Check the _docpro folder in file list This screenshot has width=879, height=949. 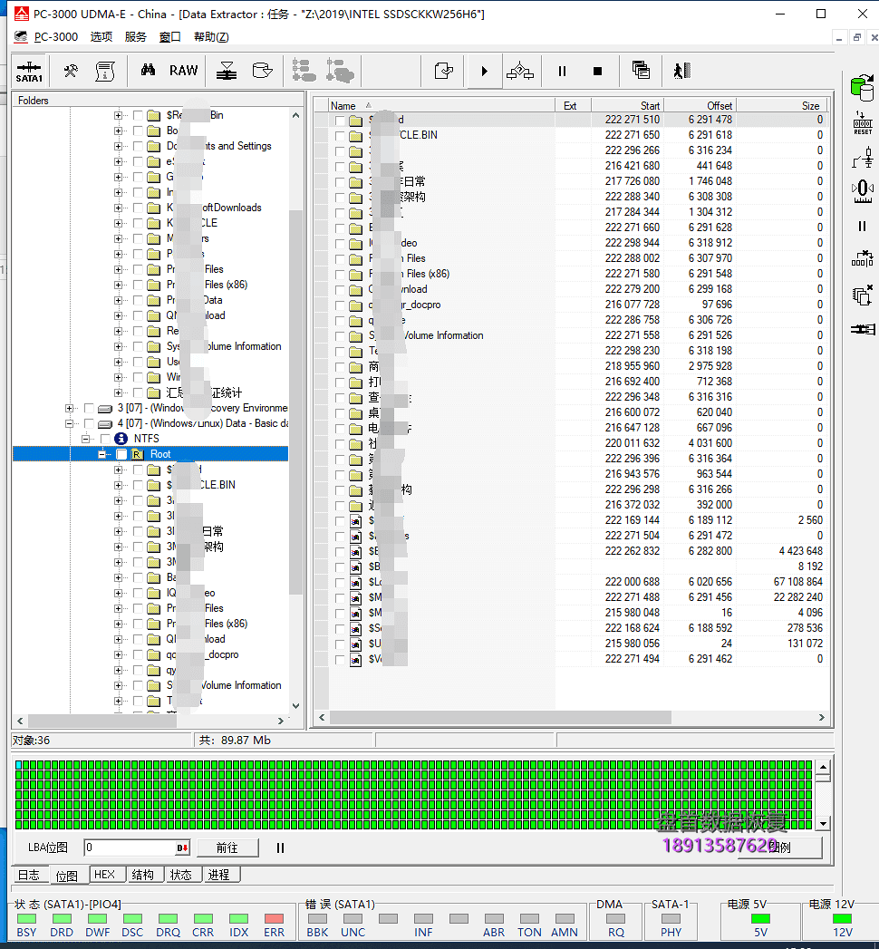tap(340, 305)
